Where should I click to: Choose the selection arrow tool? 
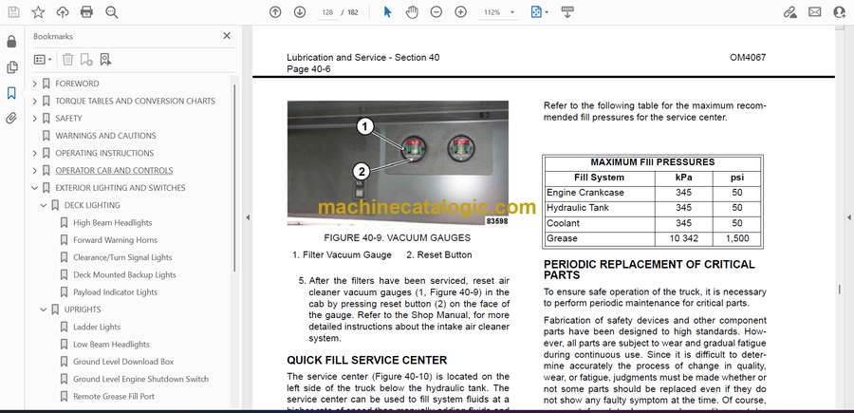pos(387,12)
